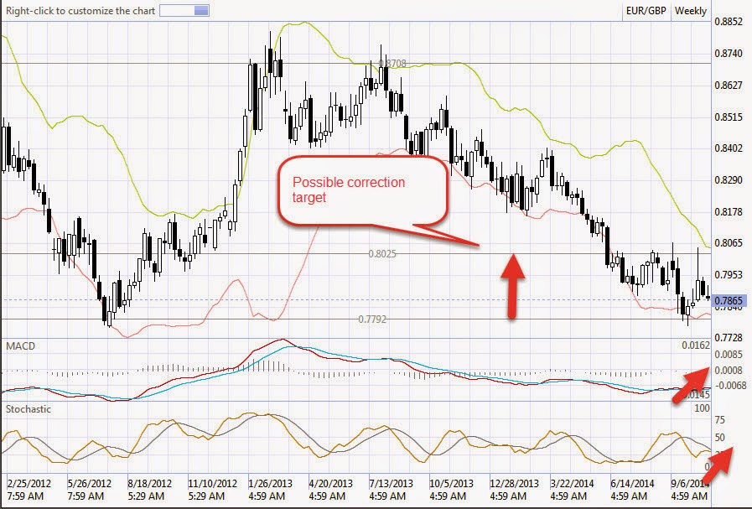Change the Weekly timeframe setting
The height and width of the screenshot is (509, 752).
691,11
